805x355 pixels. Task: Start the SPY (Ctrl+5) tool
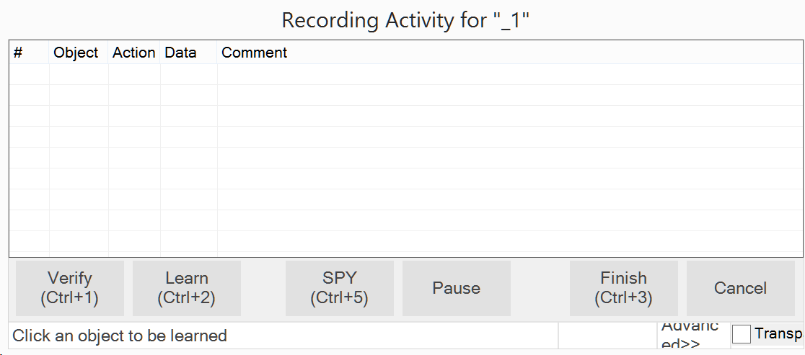tap(340, 288)
